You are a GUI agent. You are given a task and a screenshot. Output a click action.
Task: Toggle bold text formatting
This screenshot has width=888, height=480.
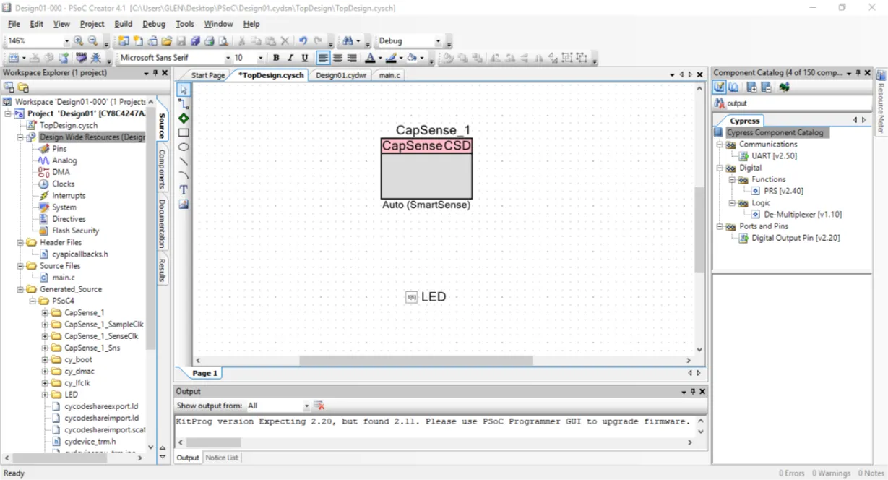[276, 58]
